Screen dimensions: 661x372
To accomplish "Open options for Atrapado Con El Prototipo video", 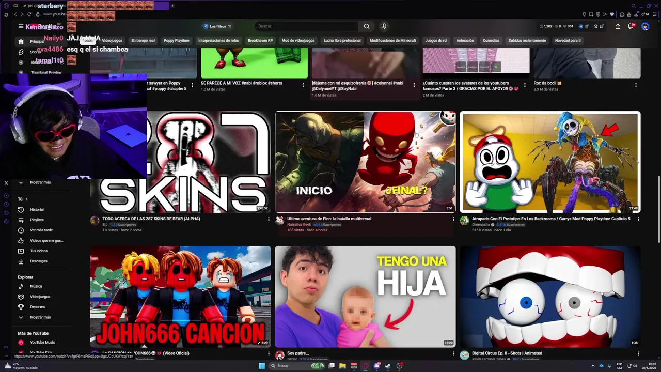I will click(638, 219).
